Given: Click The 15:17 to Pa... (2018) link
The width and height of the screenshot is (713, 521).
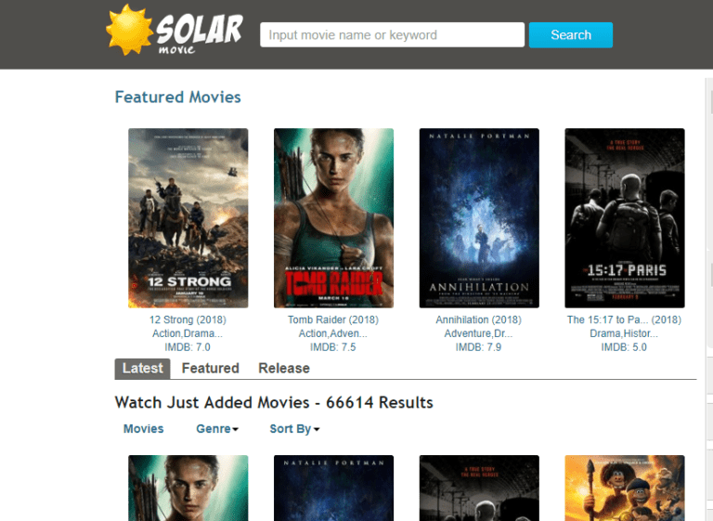Looking at the screenshot, I should (624, 319).
